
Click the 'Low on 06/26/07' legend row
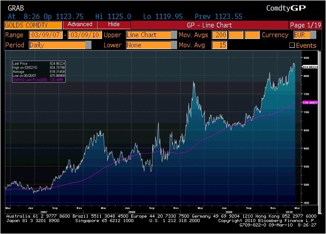[39, 76]
